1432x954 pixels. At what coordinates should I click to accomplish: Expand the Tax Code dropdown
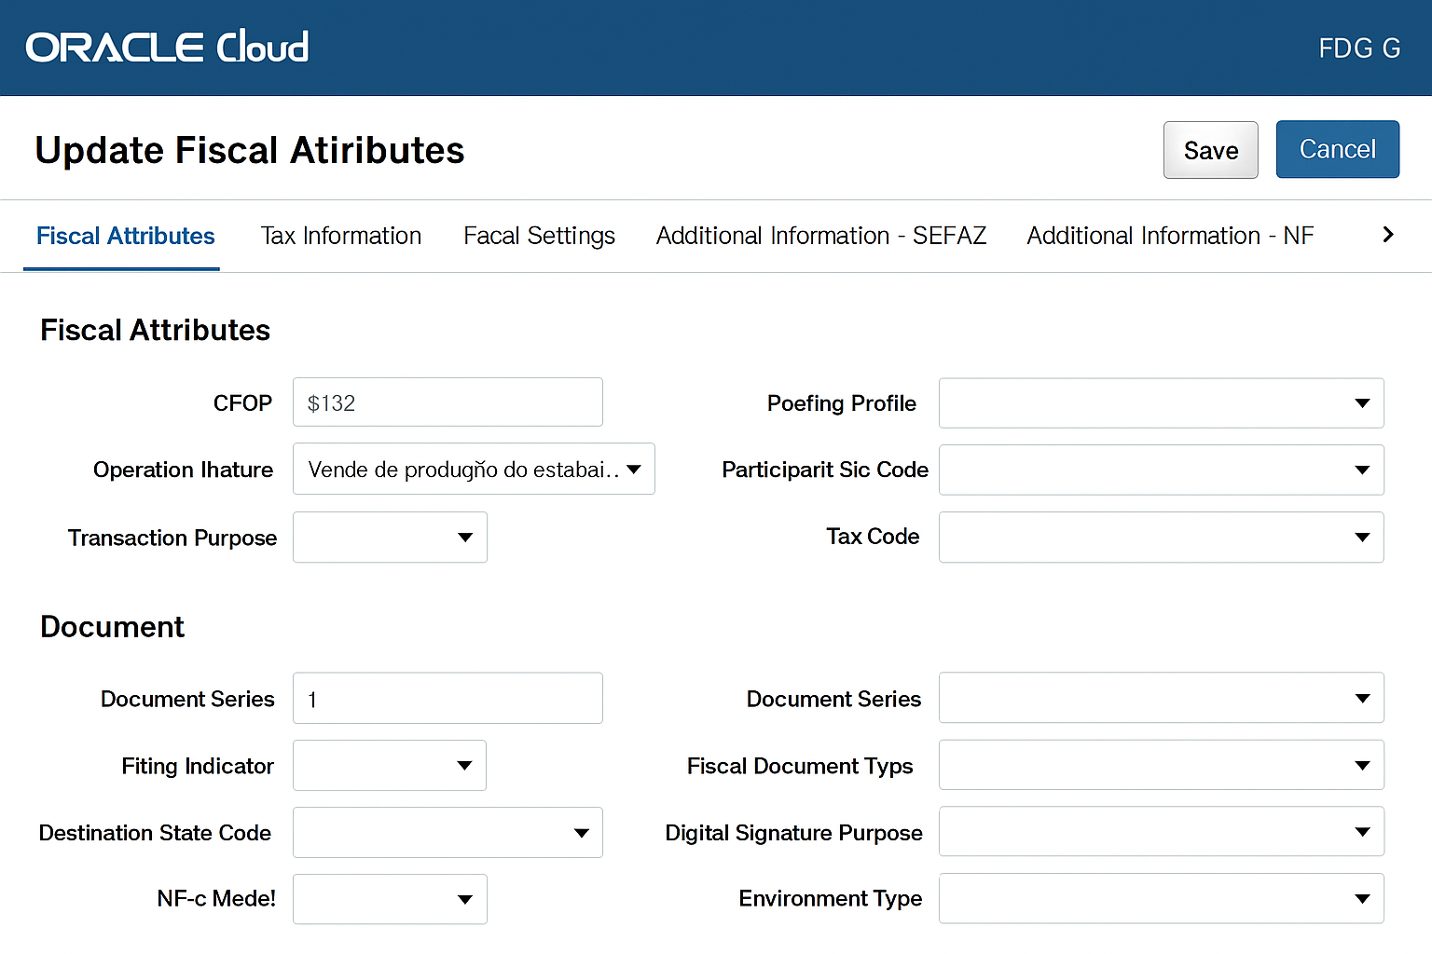1161,538
